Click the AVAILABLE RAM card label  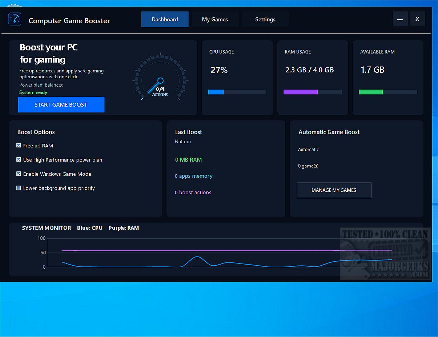377,52
